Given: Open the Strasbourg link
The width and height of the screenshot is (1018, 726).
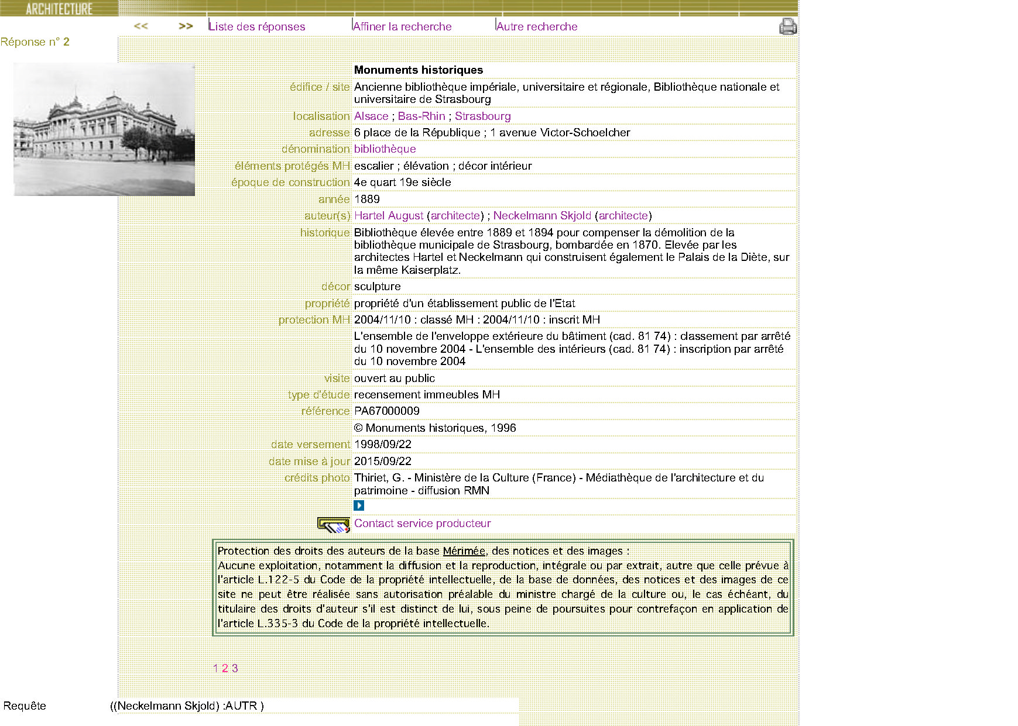Looking at the screenshot, I should [482, 116].
